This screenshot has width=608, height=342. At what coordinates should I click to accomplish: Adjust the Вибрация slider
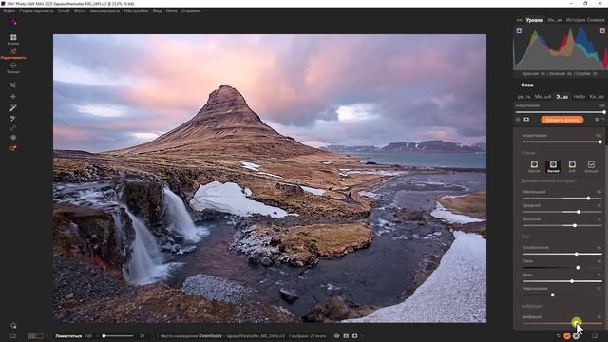562,323
